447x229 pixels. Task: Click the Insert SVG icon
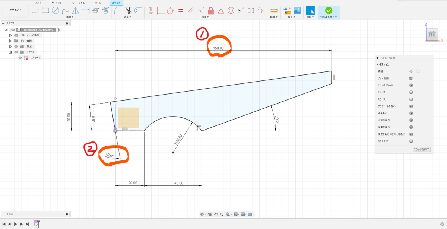click(x=287, y=10)
